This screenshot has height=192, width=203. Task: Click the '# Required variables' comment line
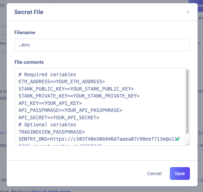click(47, 75)
